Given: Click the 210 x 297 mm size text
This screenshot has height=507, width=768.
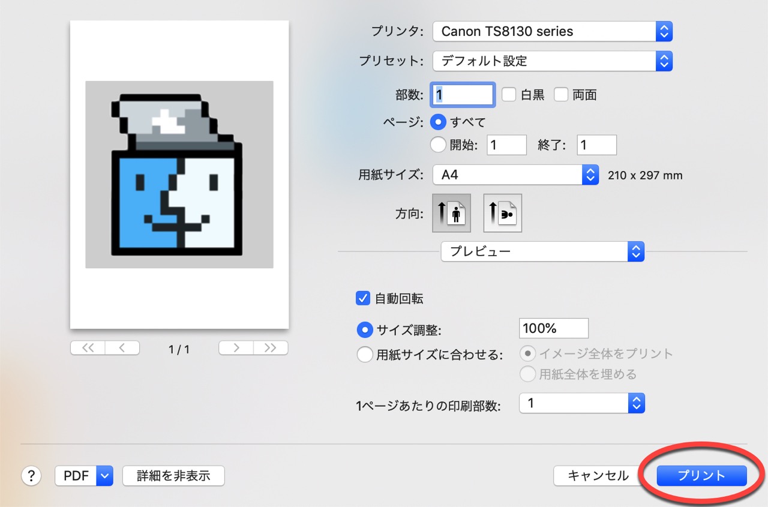Looking at the screenshot, I should click(x=645, y=176).
